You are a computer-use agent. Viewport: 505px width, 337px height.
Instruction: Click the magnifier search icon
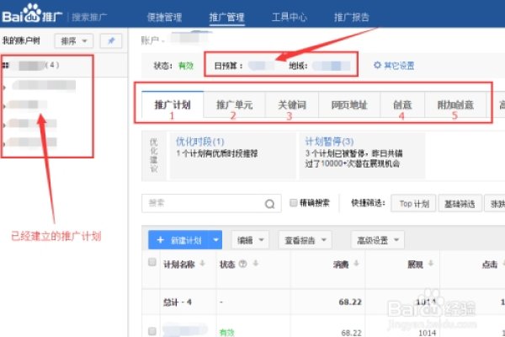(269, 204)
